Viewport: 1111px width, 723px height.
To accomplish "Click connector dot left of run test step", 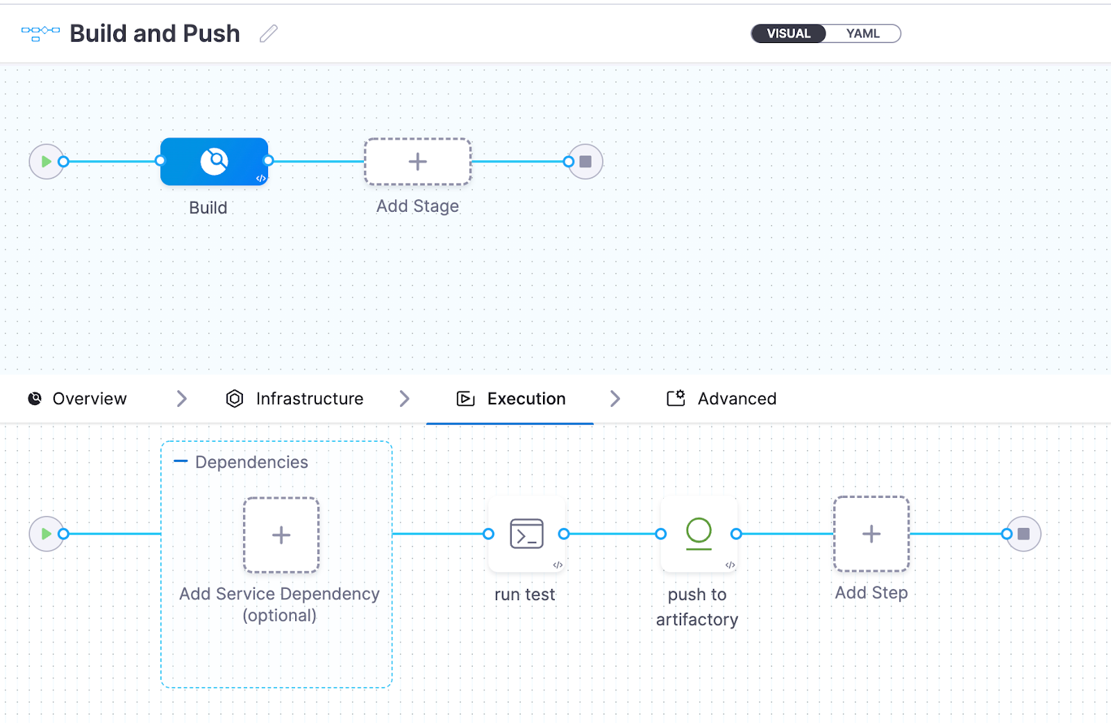I will (x=489, y=534).
